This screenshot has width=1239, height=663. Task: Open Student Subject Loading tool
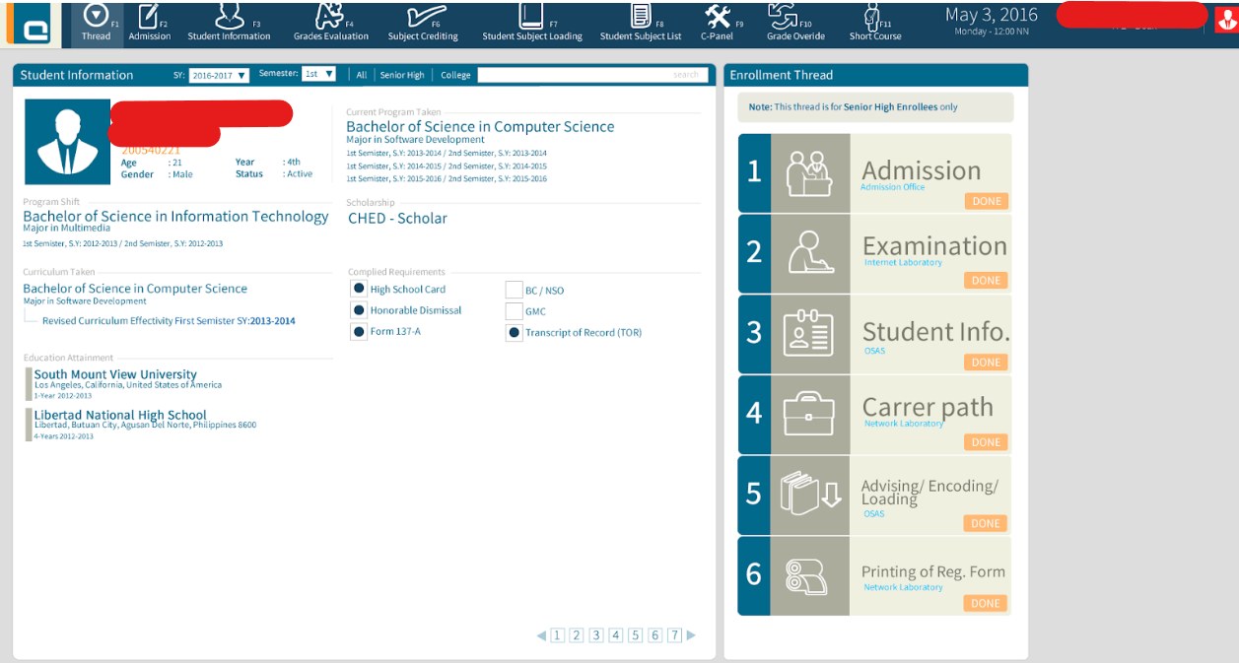click(532, 24)
